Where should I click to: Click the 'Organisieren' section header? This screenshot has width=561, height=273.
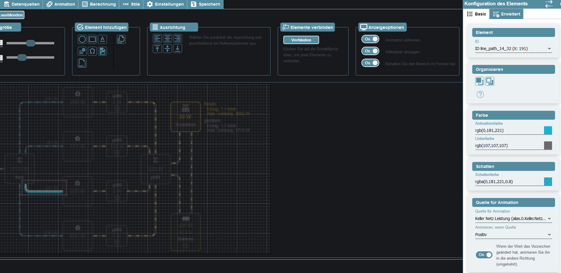(513, 69)
